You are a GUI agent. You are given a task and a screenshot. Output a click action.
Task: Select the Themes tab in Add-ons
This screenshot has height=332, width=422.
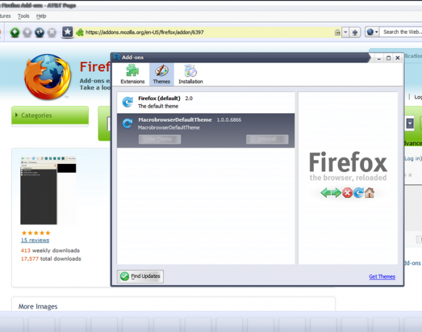click(x=162, y=74)
